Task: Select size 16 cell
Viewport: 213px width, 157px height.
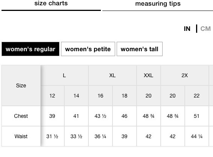Action: pos(100,96)
